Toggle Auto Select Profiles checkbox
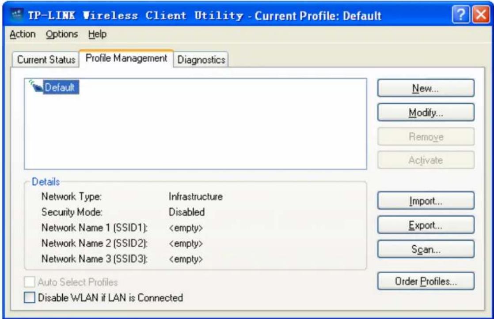The image size is (494, 319). coord(30,282)
